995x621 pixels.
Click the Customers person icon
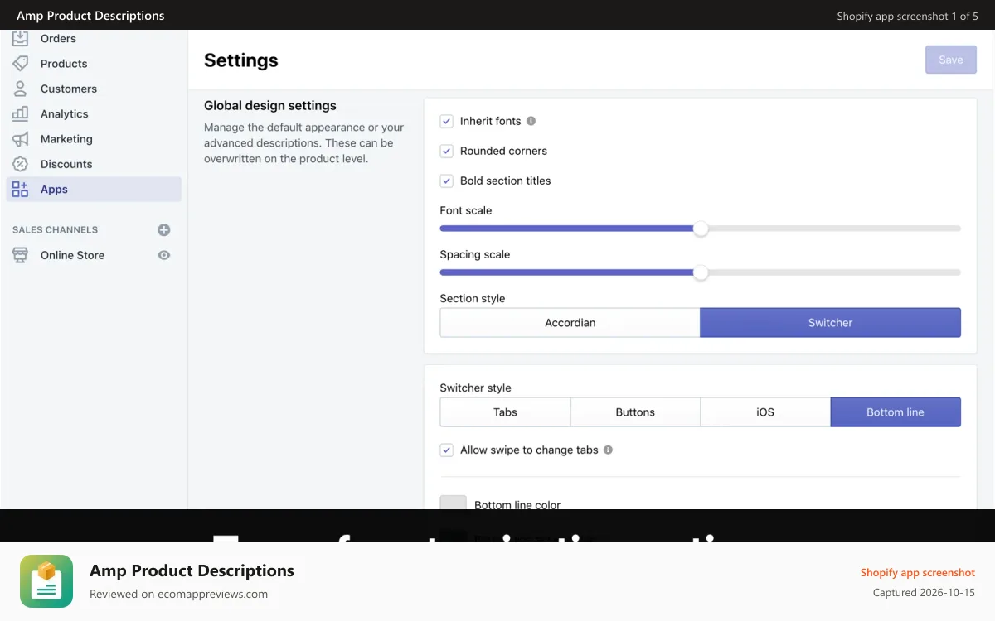point(20,89)
